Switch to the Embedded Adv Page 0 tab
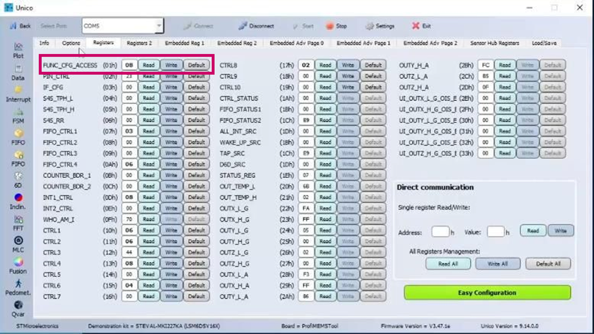This screenshot has height=334, width=594. click(x=296, y=43)
